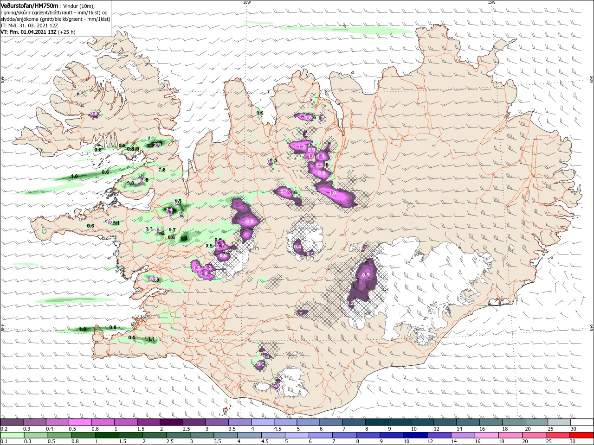Viewport: 594px width, 445px height.
Task: Click the 'slydda/snjókoma (grátt/bleikt/grænt' description line
Action: [x=55, y=19]
